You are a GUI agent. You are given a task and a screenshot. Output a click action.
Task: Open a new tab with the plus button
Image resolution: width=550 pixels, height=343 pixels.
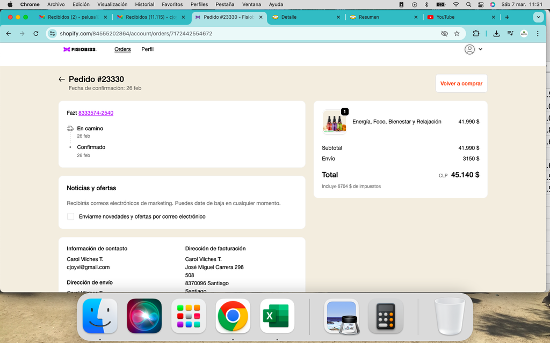tap(507, 17)
